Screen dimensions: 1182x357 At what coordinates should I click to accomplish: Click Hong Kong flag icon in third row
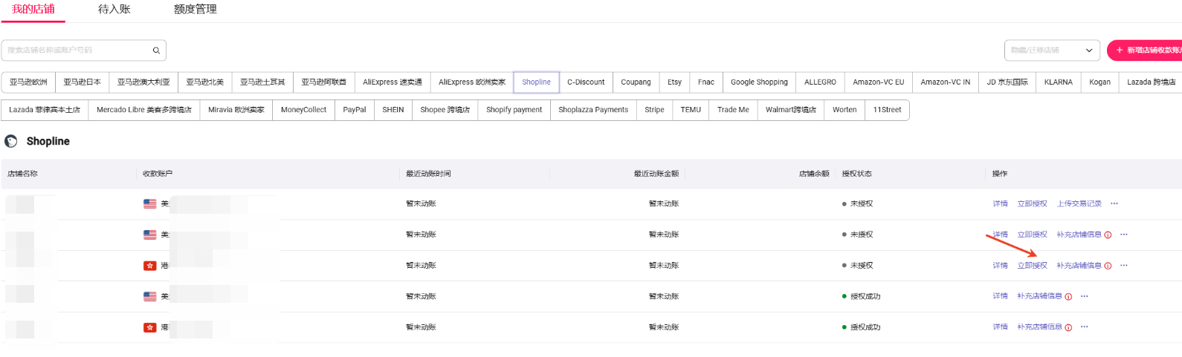click(150, 266)
